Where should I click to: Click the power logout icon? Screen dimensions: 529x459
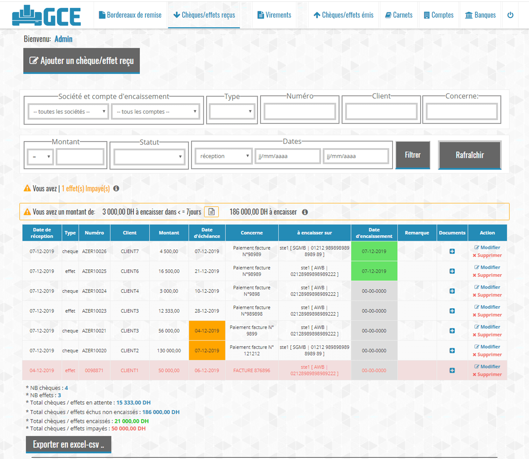[x=510, y=15]
